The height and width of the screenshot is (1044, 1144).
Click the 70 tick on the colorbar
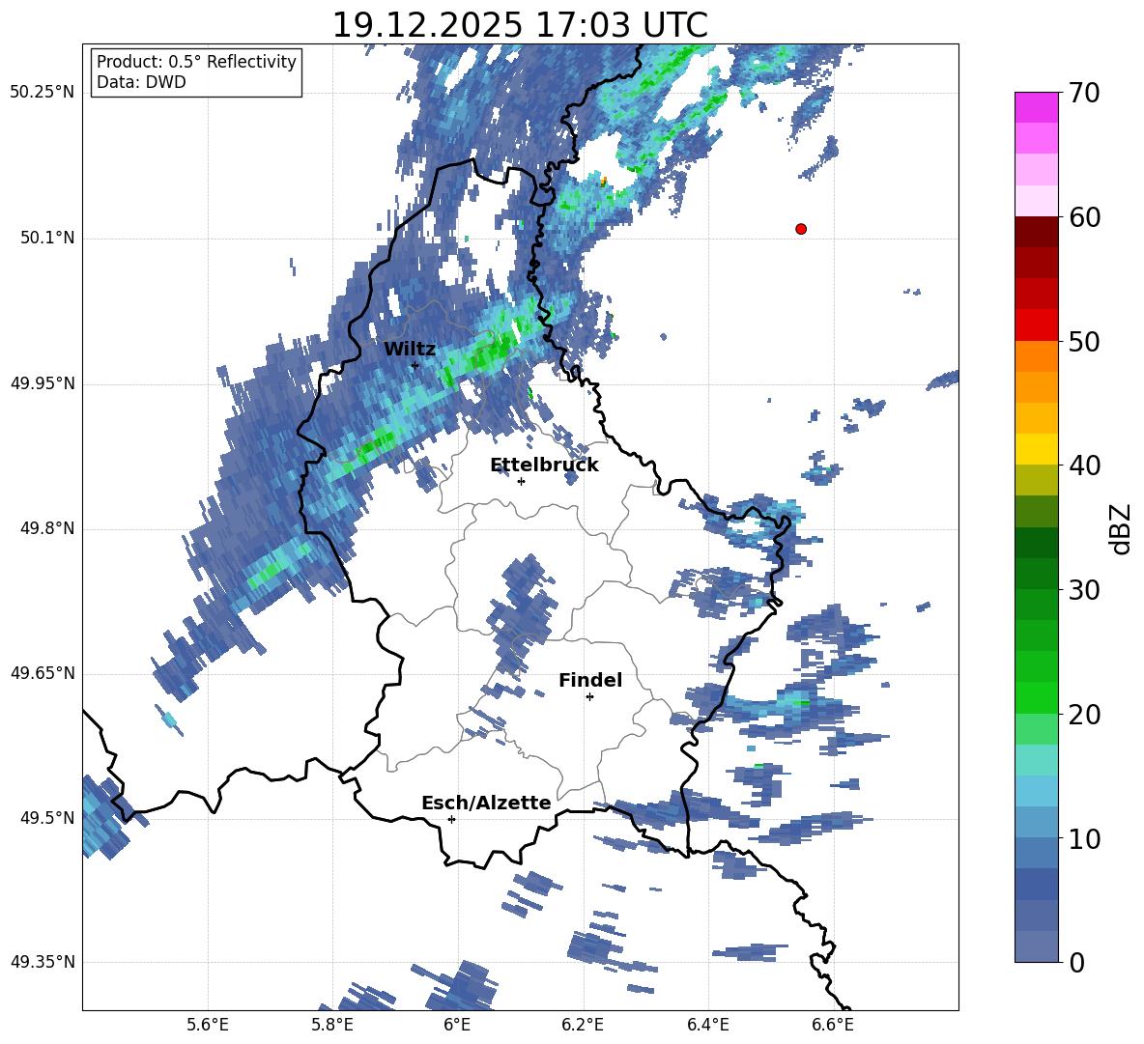coord(1084,94)
